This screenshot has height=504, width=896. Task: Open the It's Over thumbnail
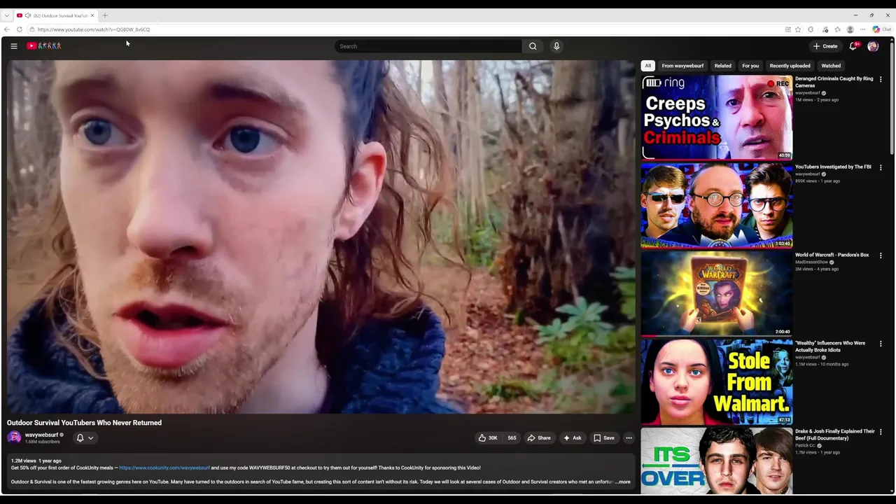click(717, 461)
